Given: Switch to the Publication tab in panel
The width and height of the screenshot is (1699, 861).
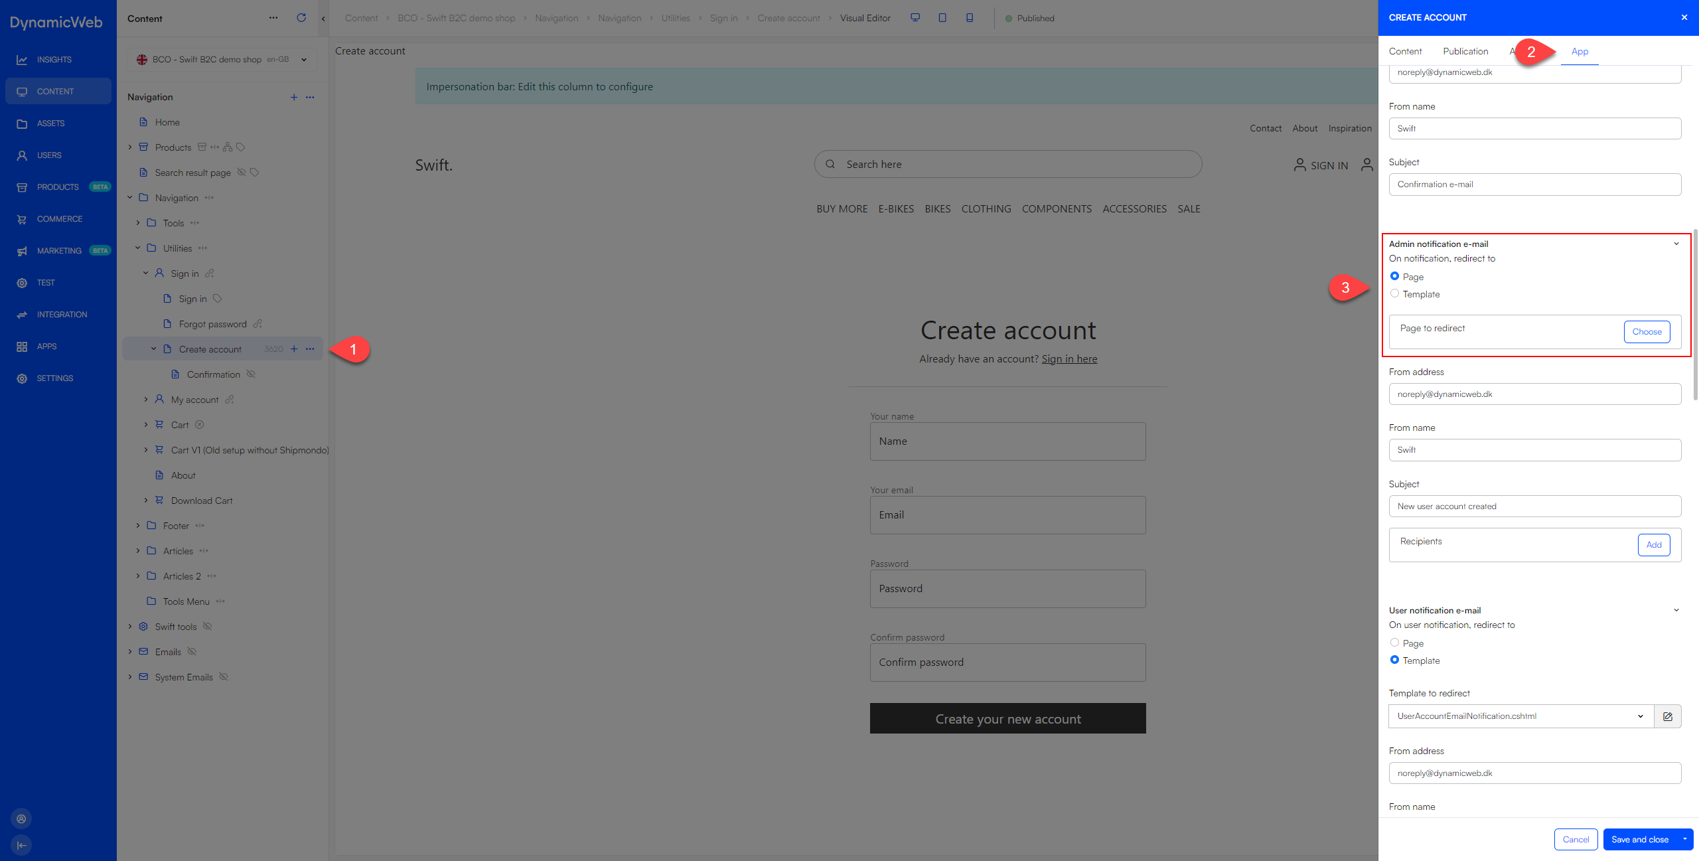Looking at the screenshot, I should tap(1465, 50).
